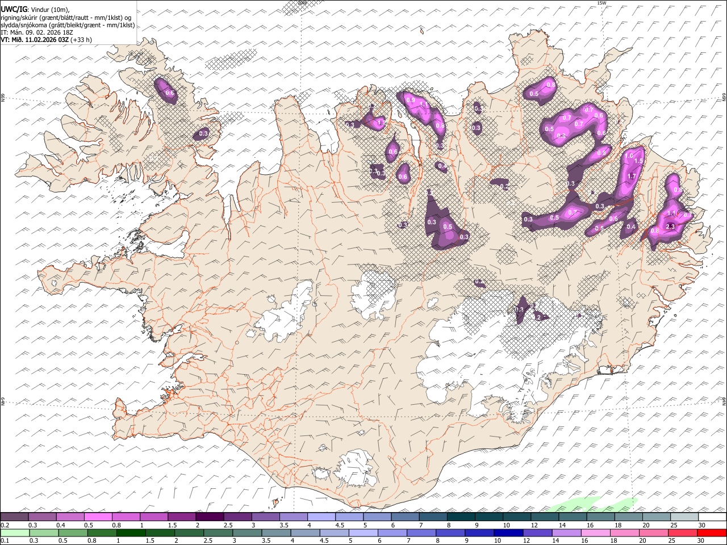727x545 pixels.
Task: Click the darkest purple 2 swatch in upper legend
Action: [210, 517]
